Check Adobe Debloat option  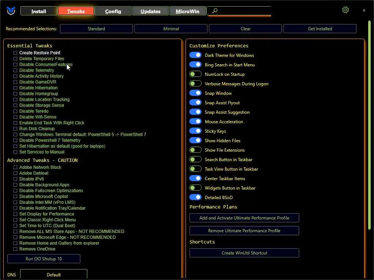coord(15,173)
